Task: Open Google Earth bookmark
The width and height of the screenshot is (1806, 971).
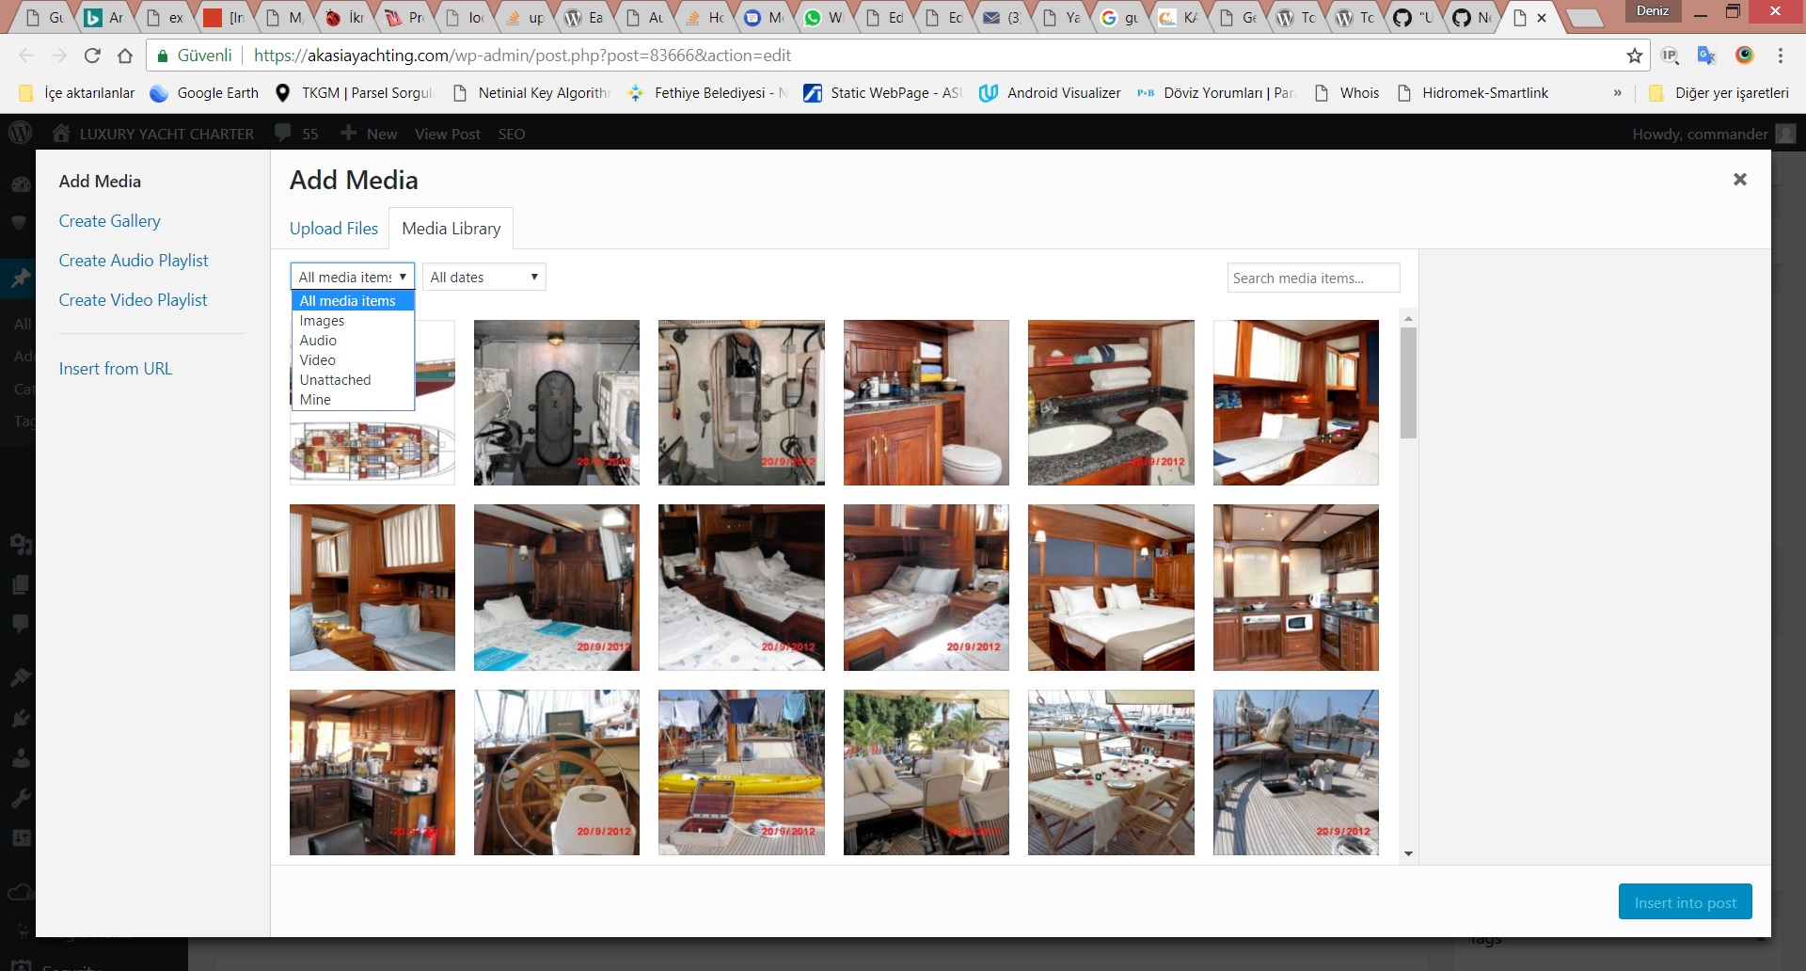Action: [x=204, y=93]
